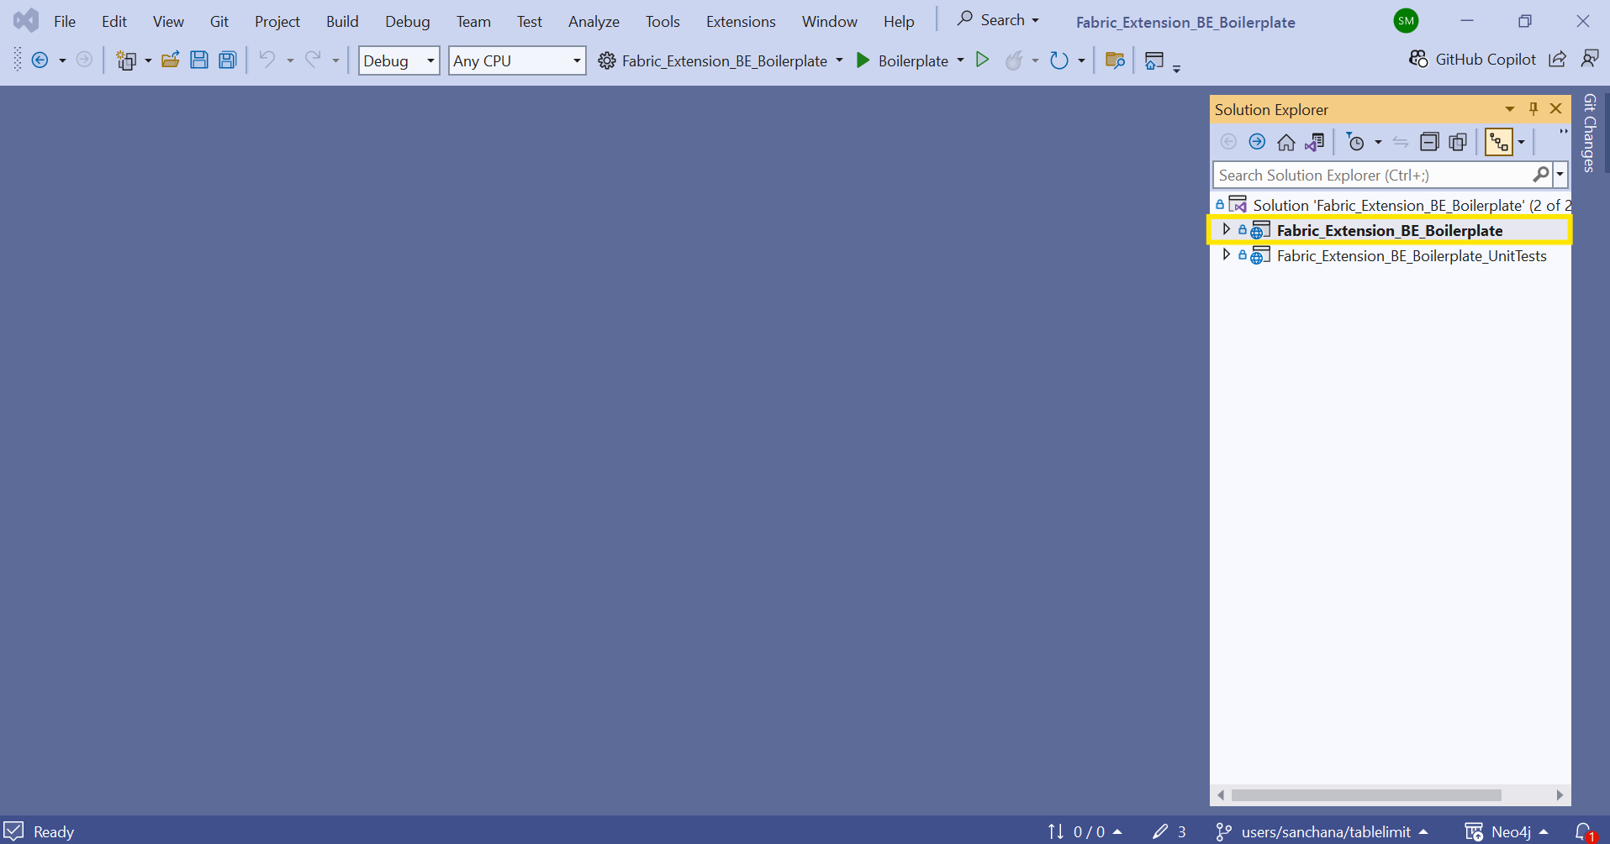
Task: Open Solution Explorer window position dropdown arrow
Action: [x=1510, y=109]
